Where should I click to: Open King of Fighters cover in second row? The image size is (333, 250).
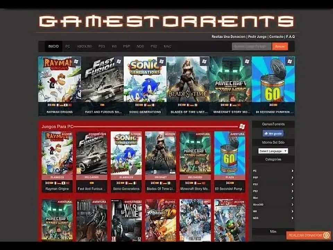coord(161,220)
